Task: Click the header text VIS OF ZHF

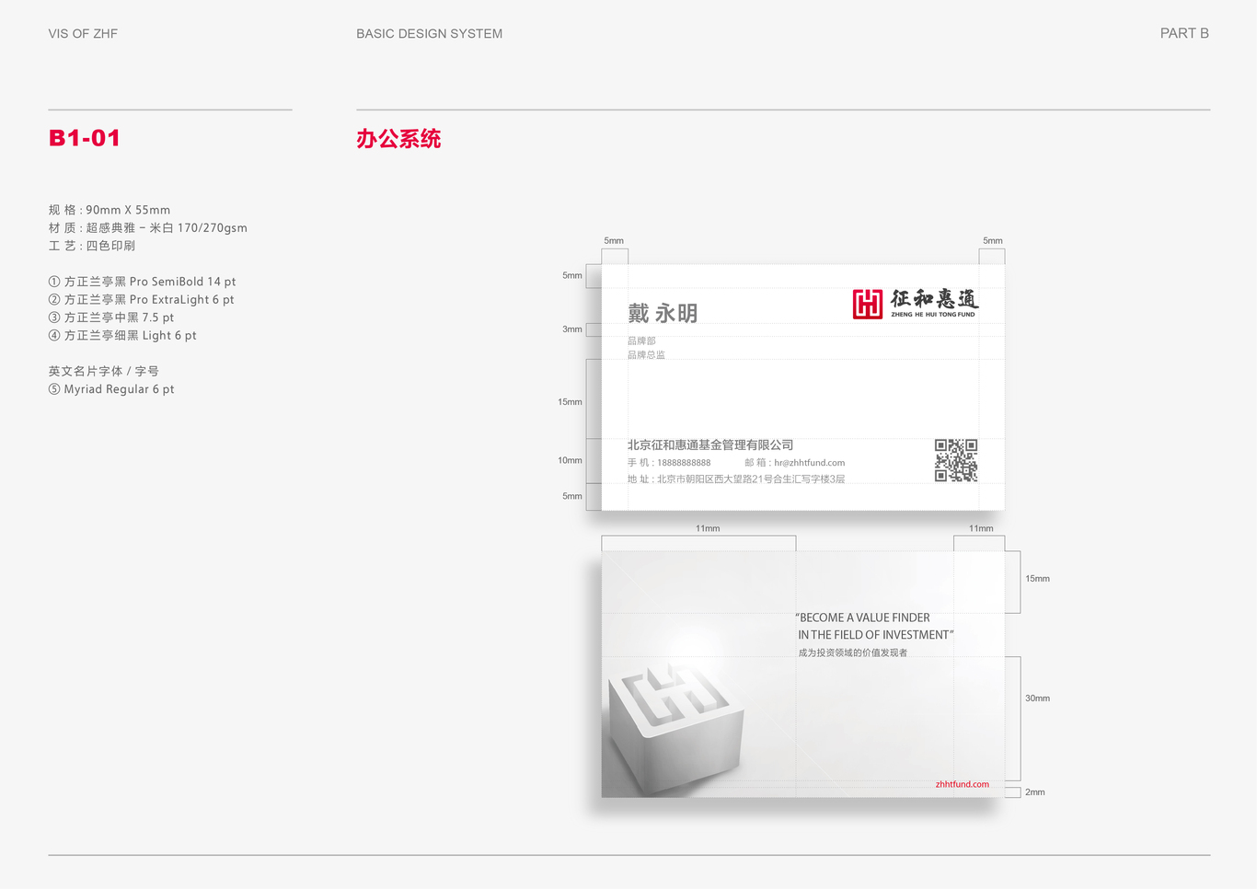Action: [x=83, y=33]
